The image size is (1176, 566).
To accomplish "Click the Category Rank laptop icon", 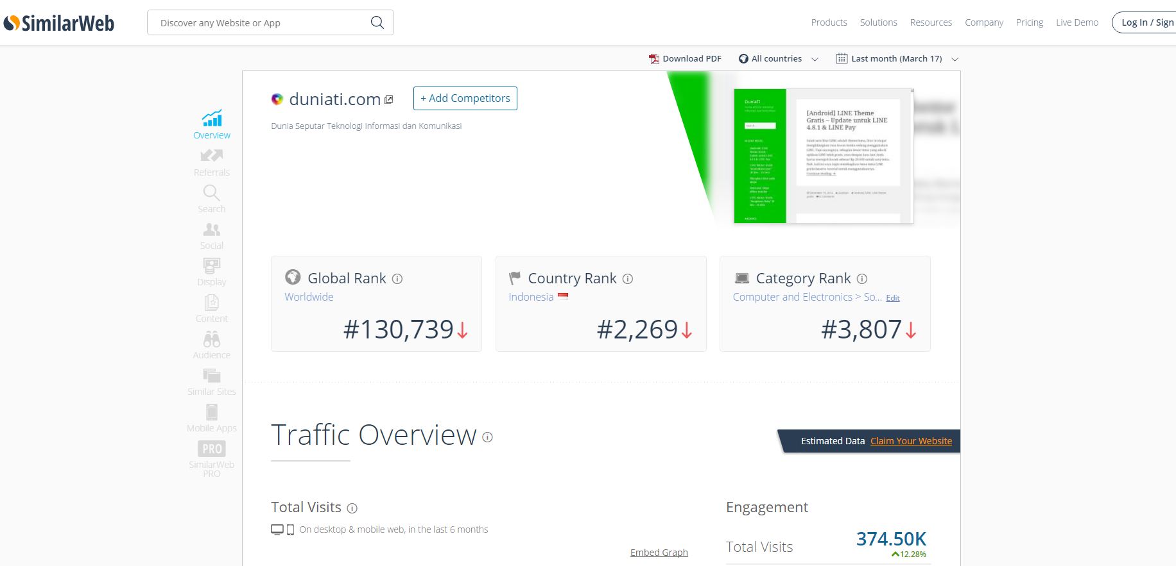I will point(742,278).
